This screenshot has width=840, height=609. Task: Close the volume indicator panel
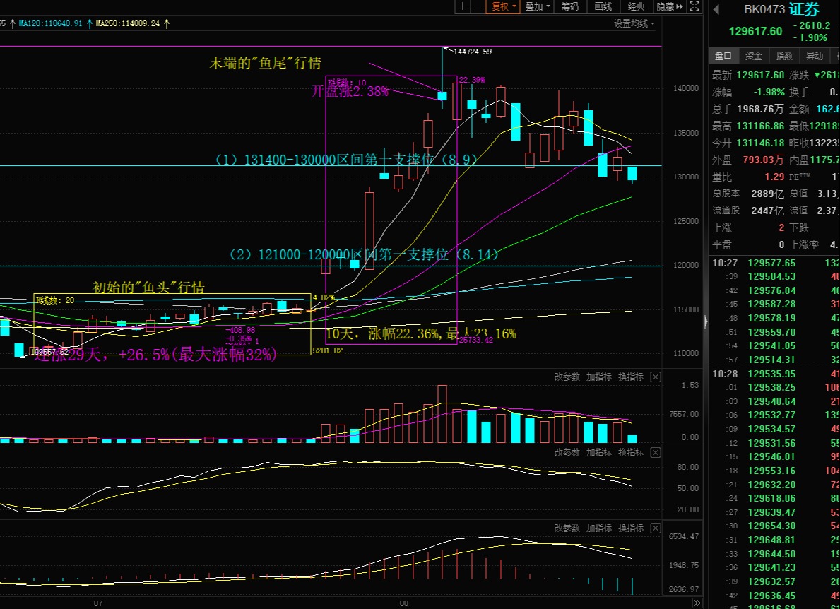coord(655,377)
